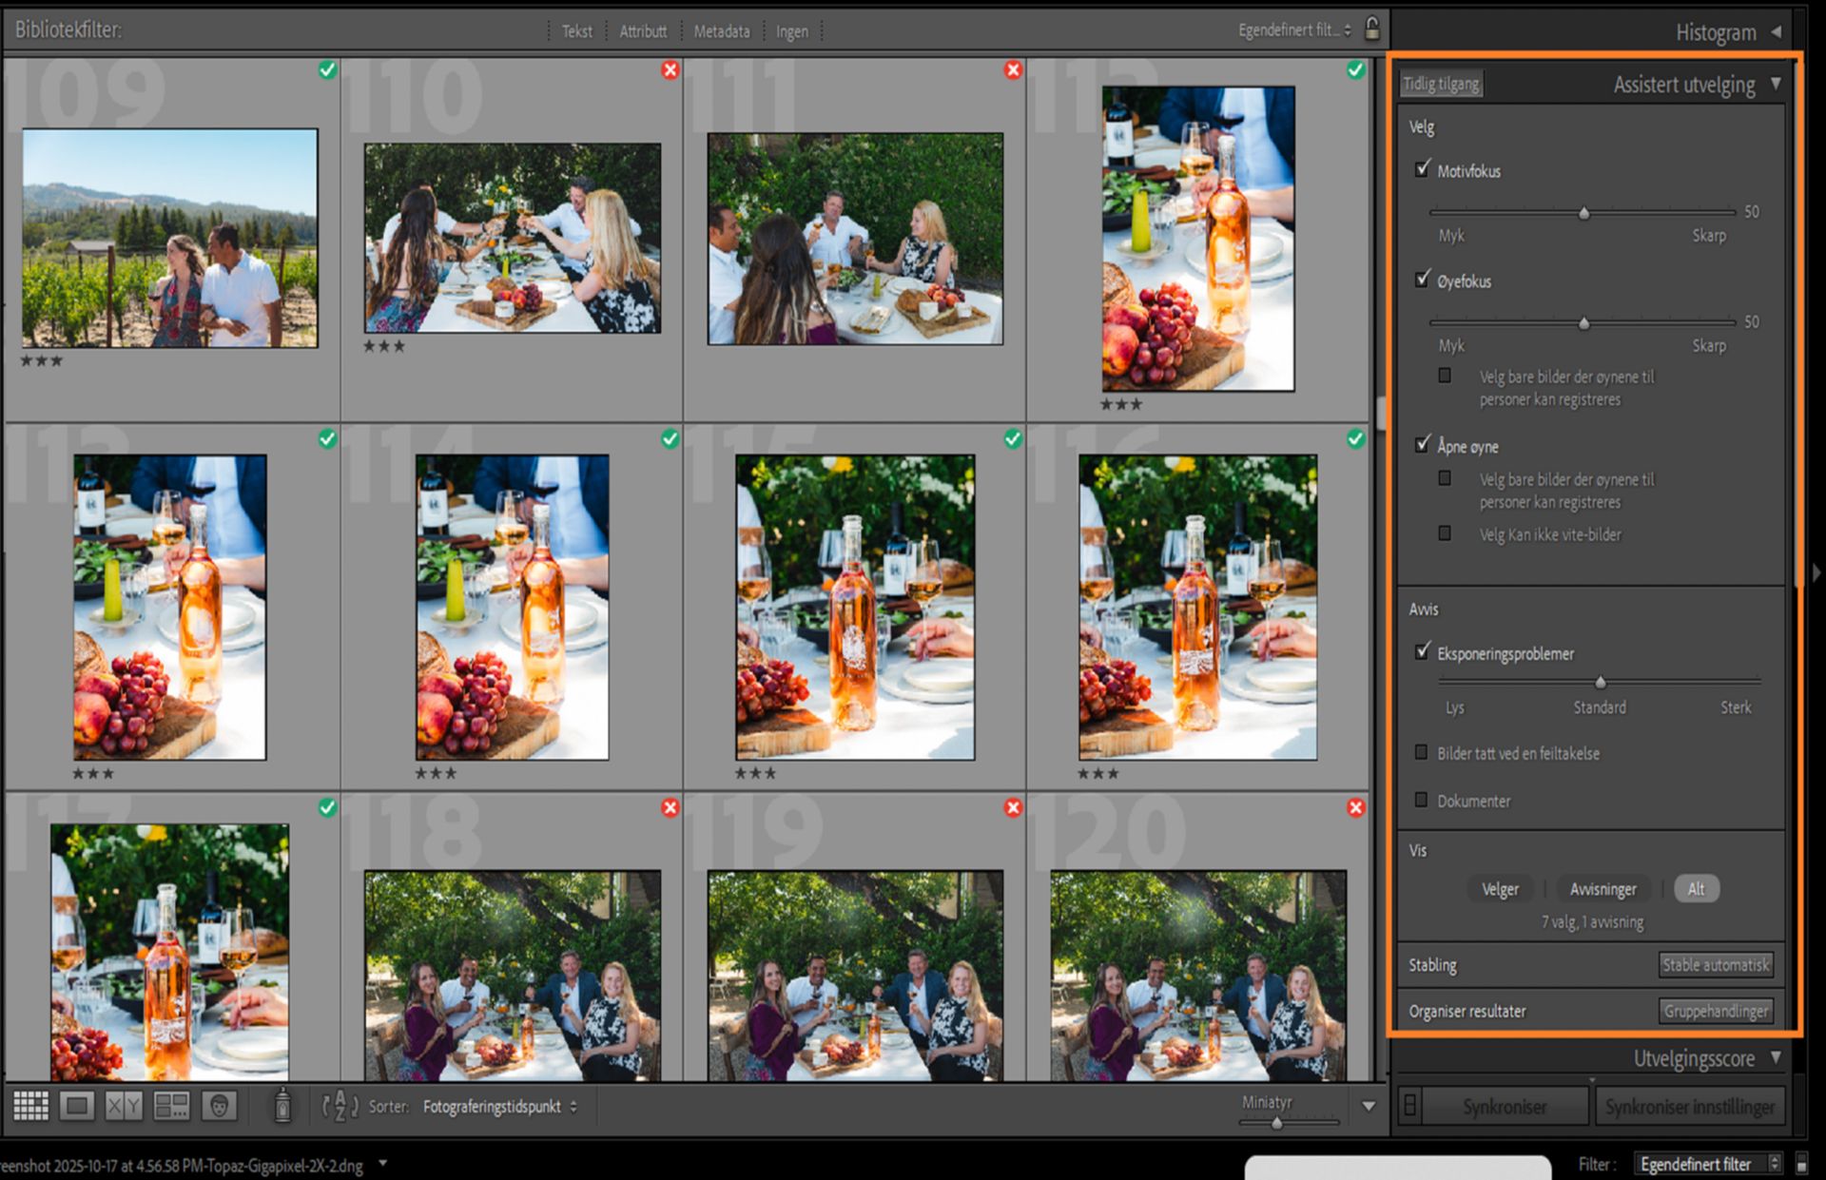Open survey view icon
This screenshot has height=1180, width=1826.
(x=171, y=1106)
